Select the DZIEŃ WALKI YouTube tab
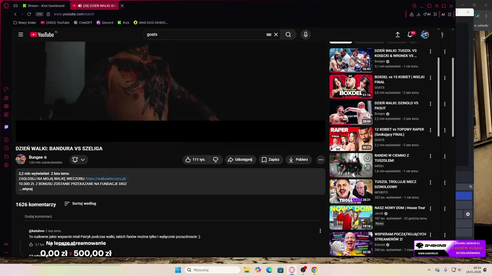Image resolution: width=492 pixels, height=276 pixels. tap(94, 6)
